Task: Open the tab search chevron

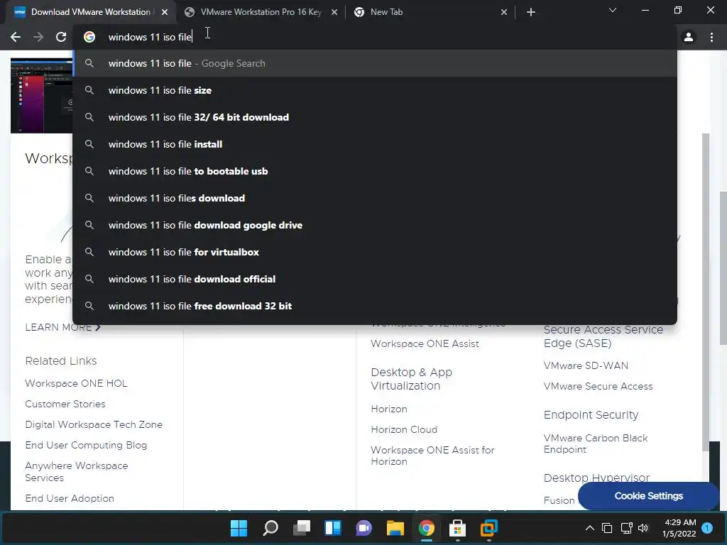Action: click(613, 10)
